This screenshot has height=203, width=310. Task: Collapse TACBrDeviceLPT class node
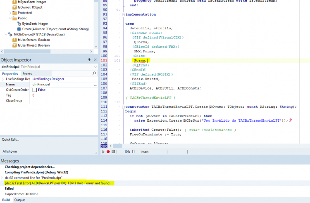pyautogui.click(x=6, y=34)
